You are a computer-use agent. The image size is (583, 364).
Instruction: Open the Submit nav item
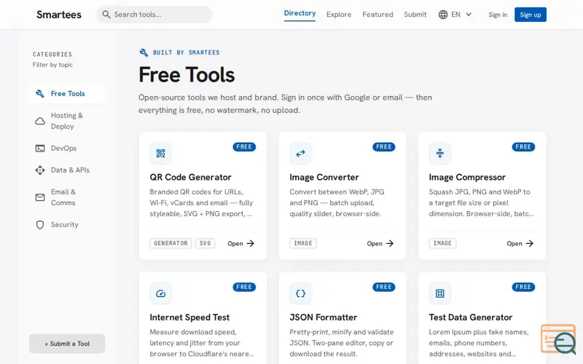(415, 15)
